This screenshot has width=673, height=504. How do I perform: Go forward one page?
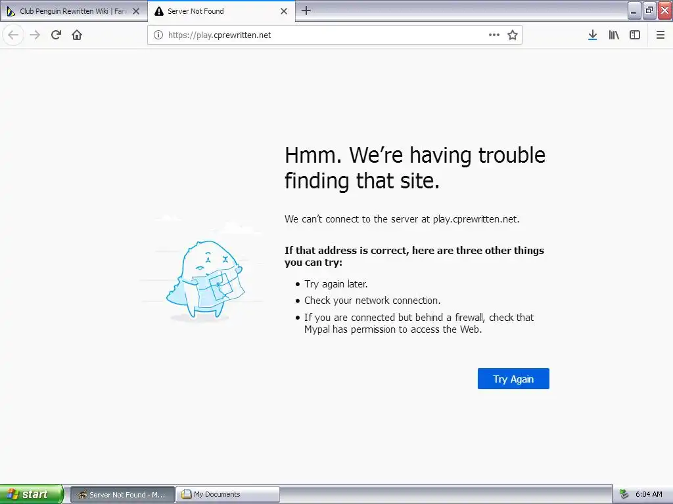[x=35, y=35]
